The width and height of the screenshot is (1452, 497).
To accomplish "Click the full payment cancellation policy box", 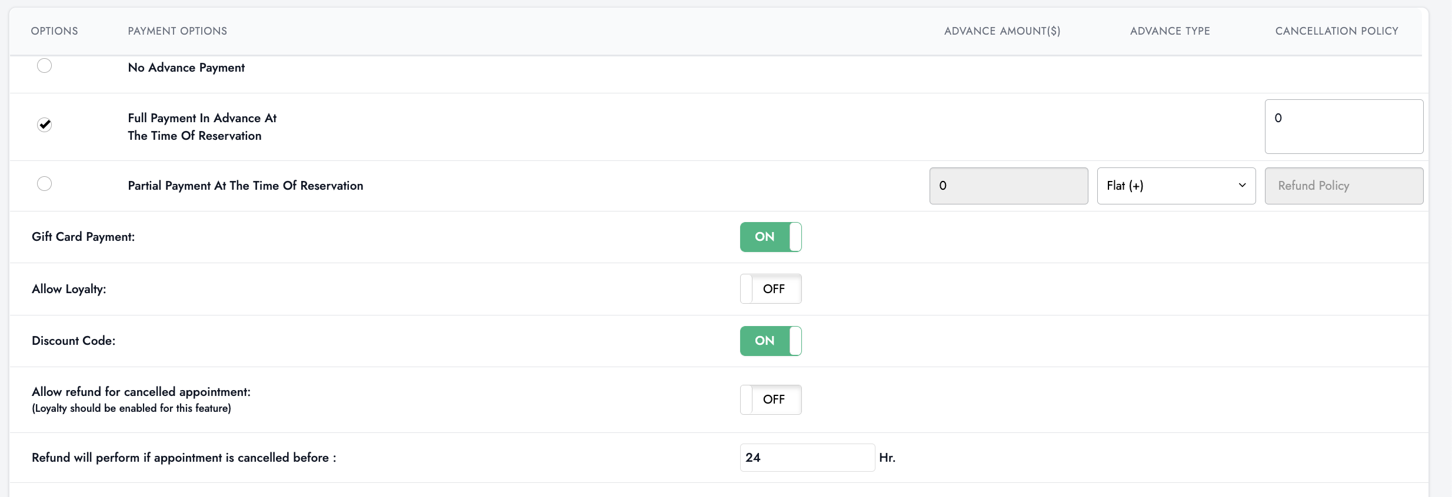I will click(x=1343, y=126).
